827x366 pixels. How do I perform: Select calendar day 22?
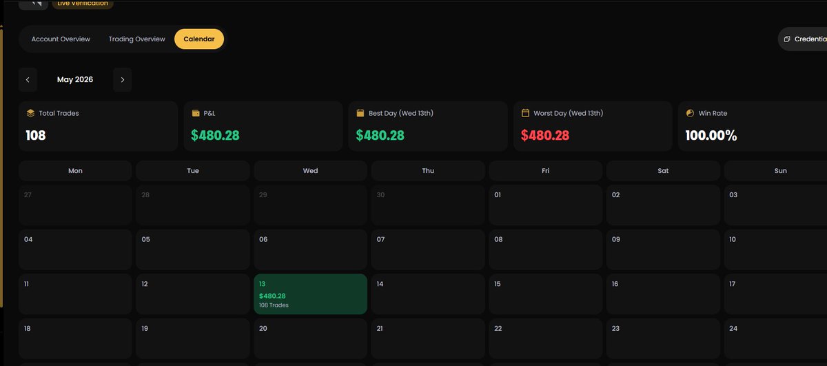(x=546, y=338)
